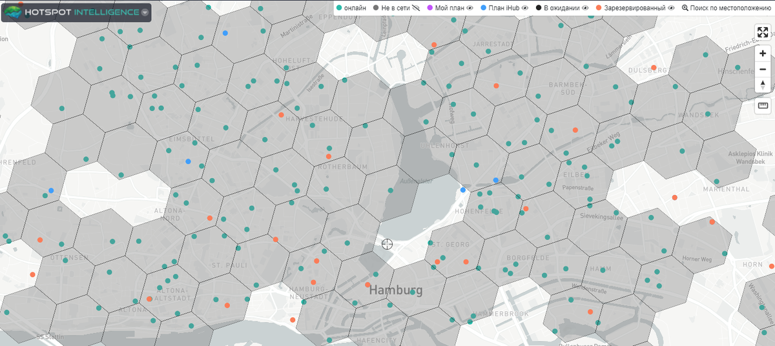Click the teal 'онлайн' legend dot
This screenshot has height=346, width=775.
339,8
